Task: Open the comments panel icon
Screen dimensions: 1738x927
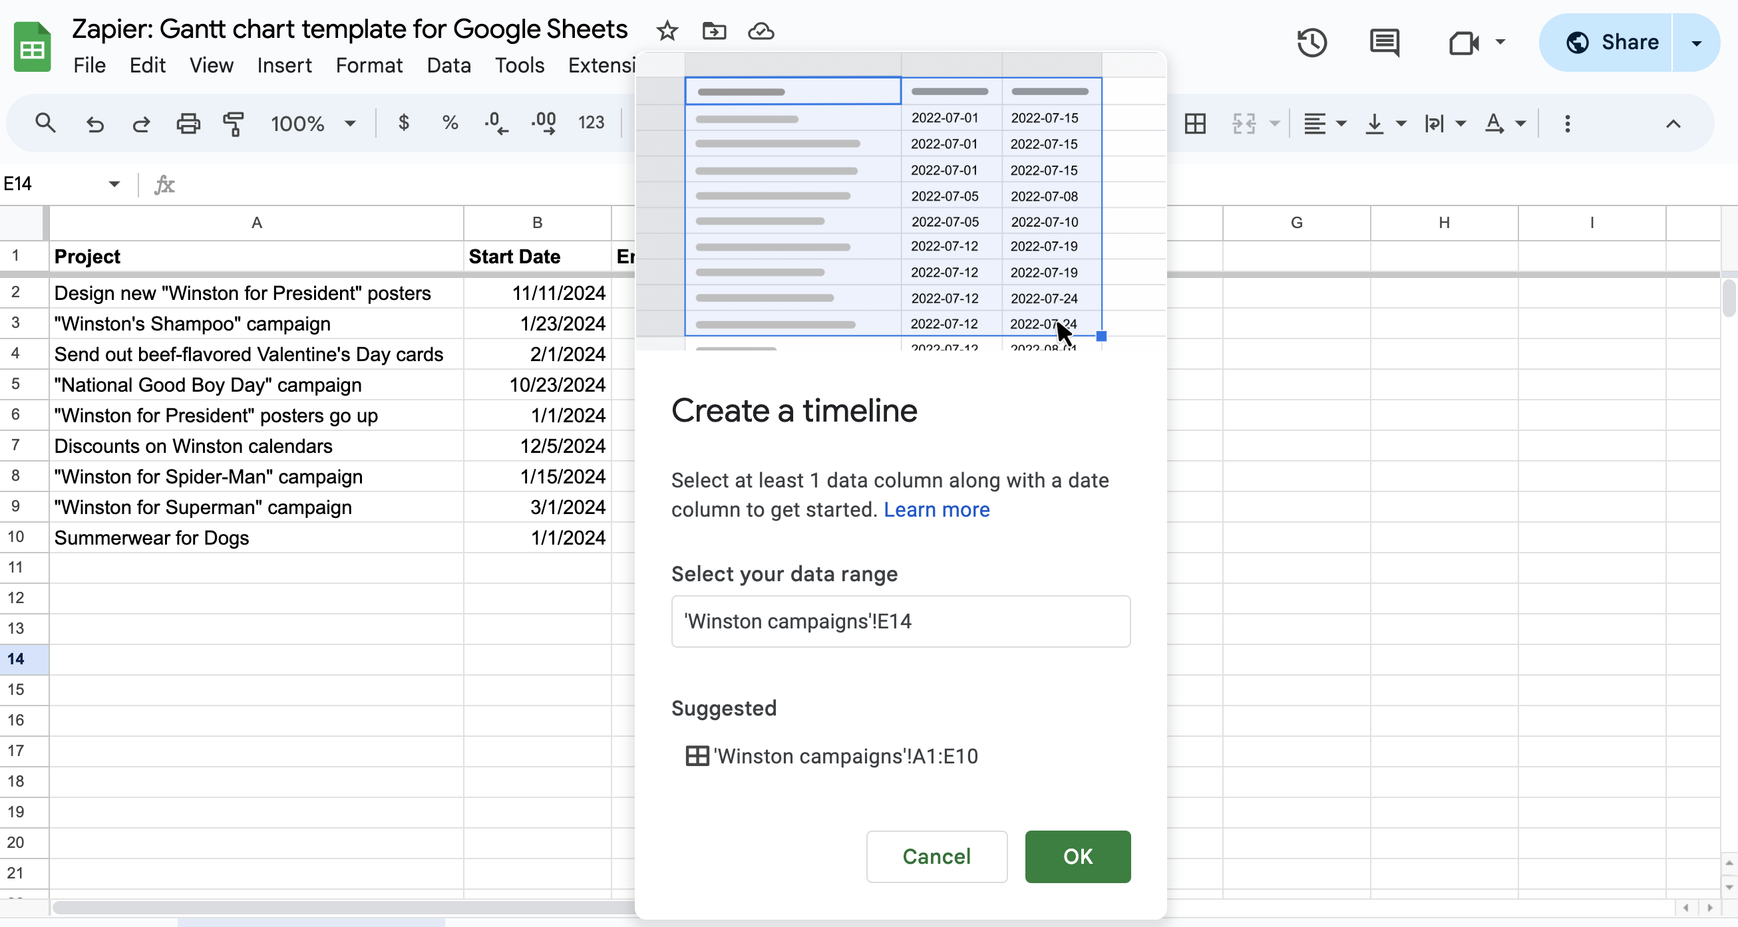Action: tap(1385, 43)
